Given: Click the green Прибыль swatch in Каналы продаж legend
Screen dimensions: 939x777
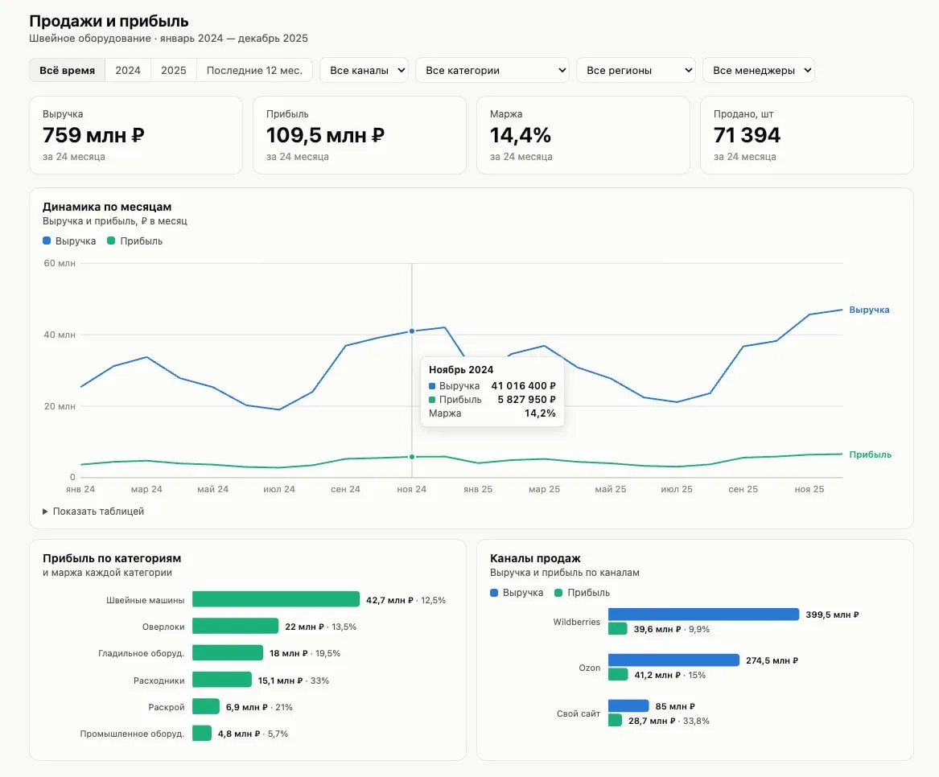Looking at the screenshot, I should point(558,593).
